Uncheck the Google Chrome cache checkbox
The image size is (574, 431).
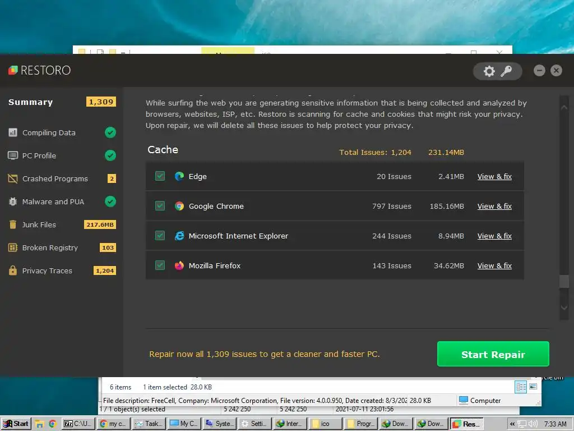[160, 205]
